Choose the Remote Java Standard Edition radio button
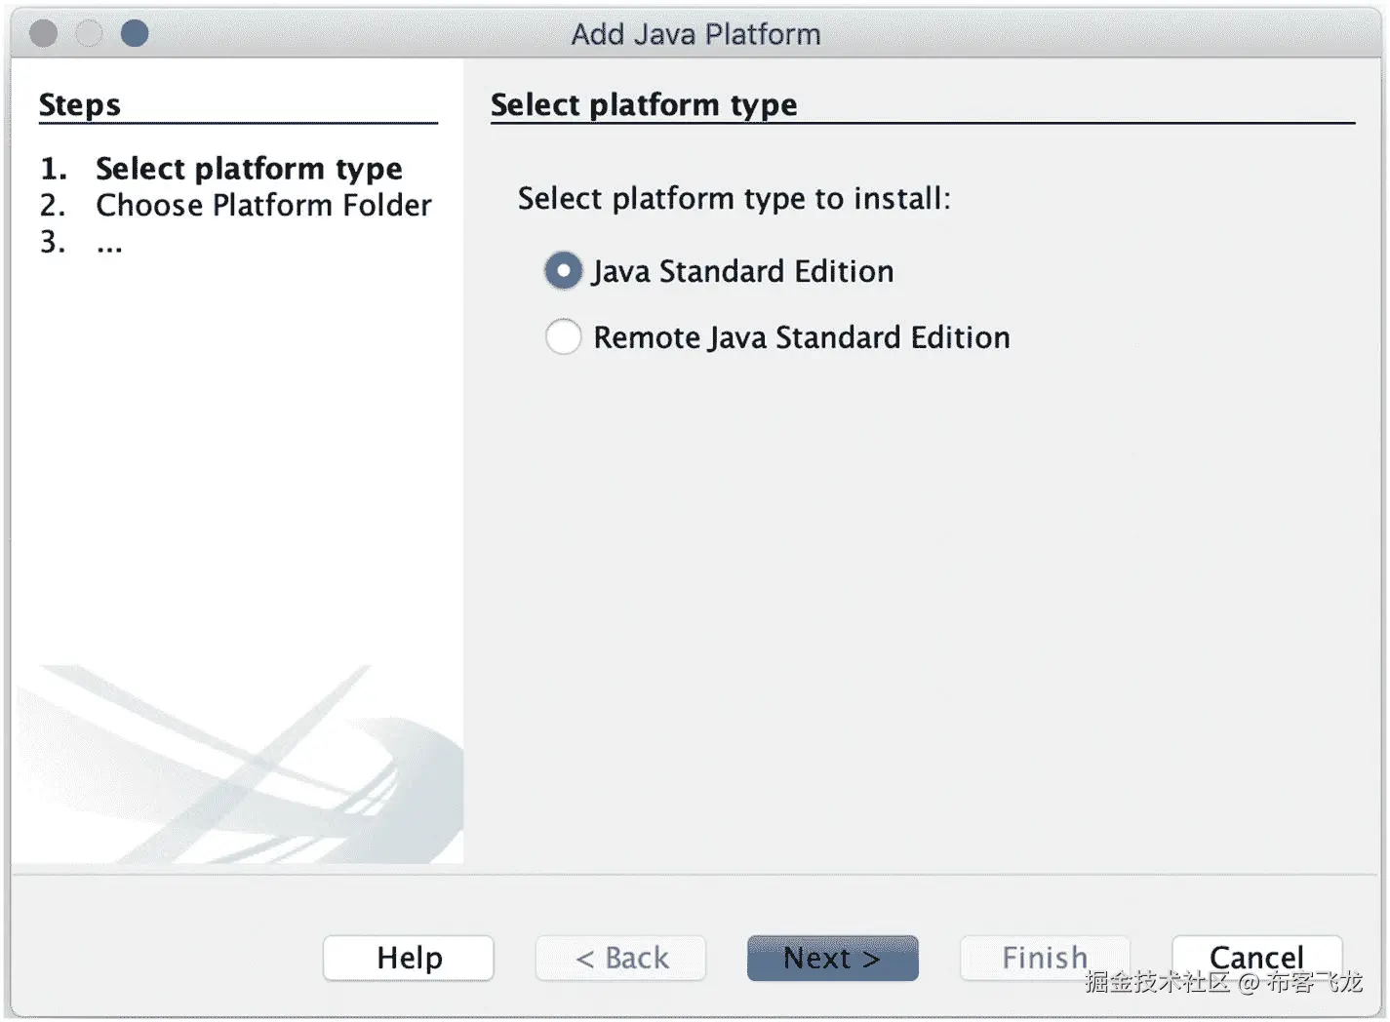Image resolution: width=1390 pixels, height=1022 pixels. tap(563, 337)
